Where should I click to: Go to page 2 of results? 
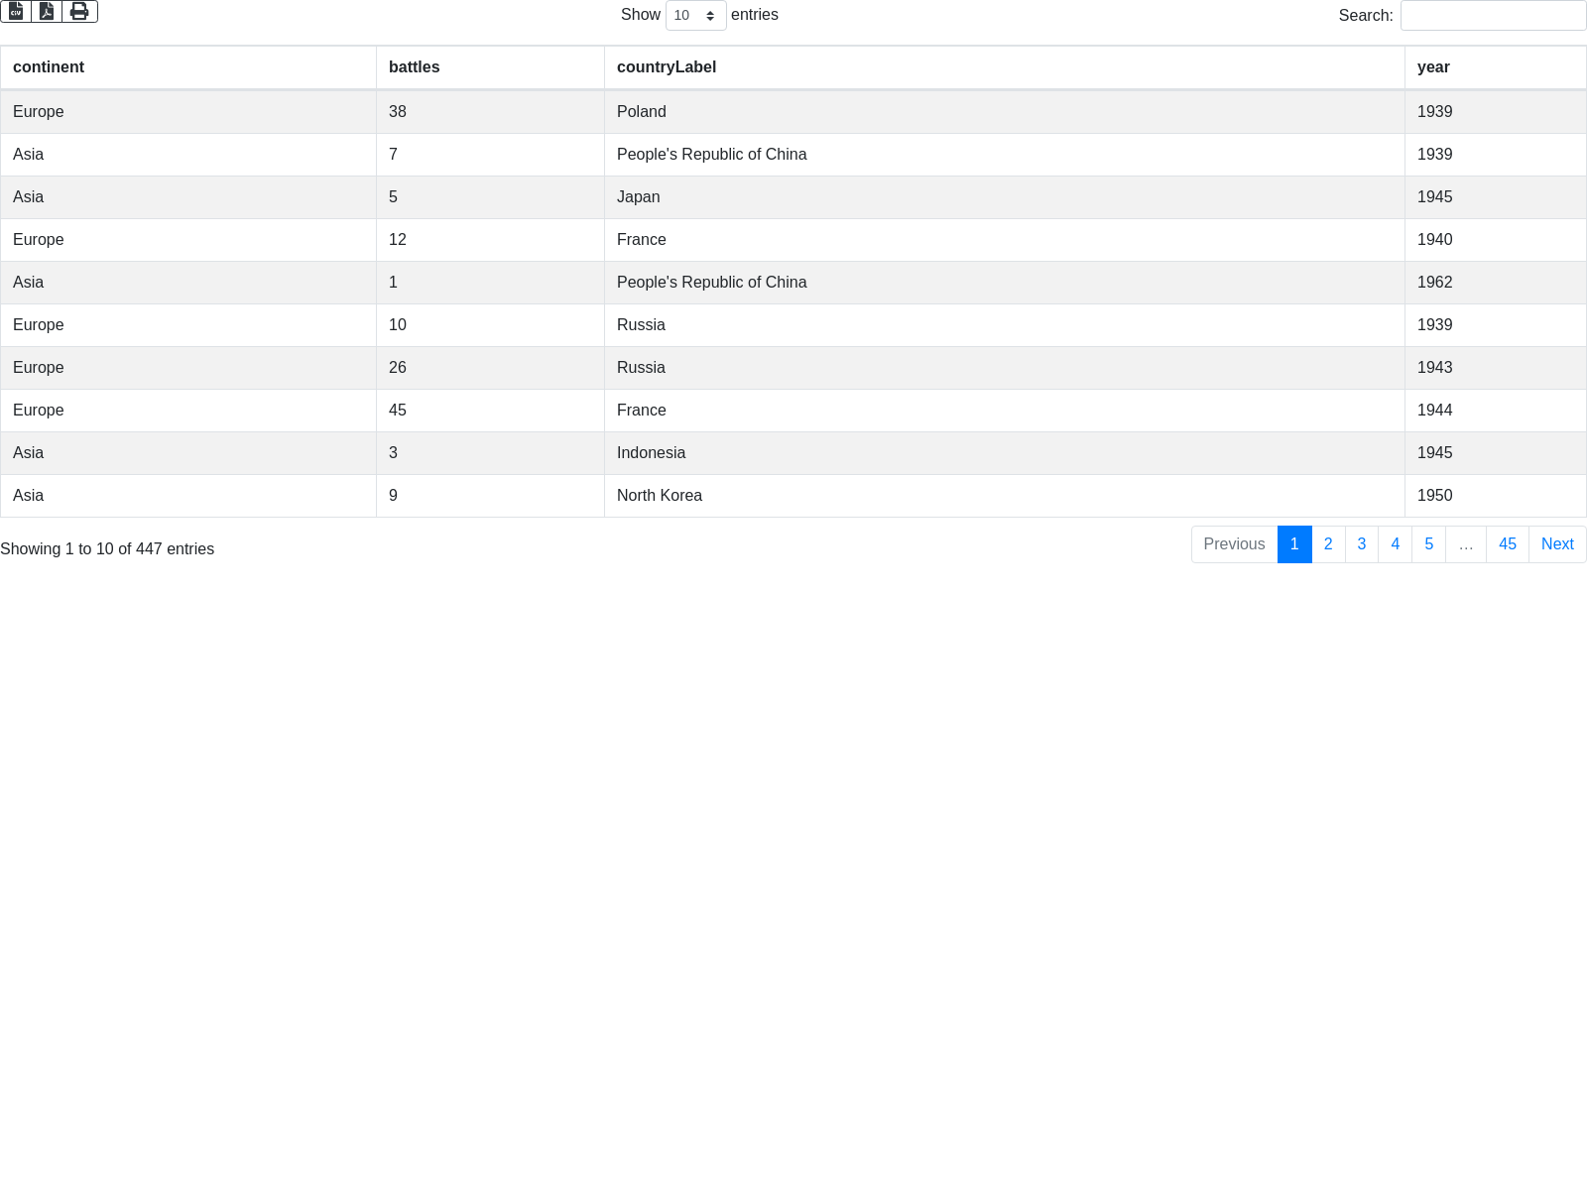click(x=1328, y=544)
